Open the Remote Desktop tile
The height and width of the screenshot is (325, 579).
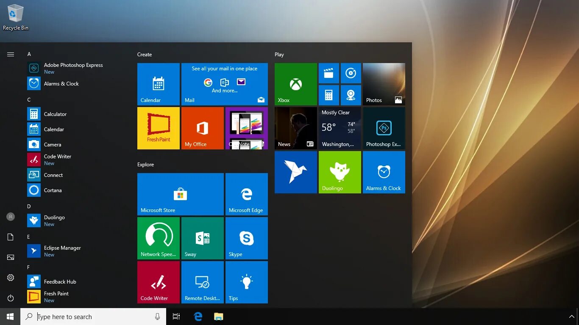[x=203, y=282]
